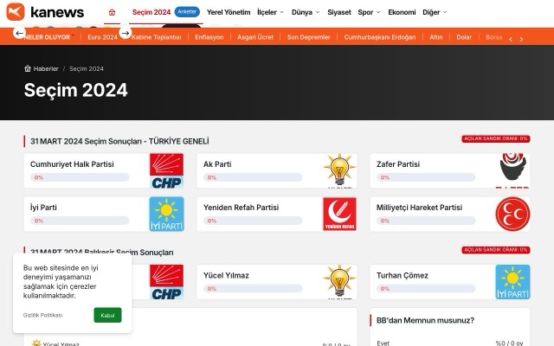
Task: Click the Milliyetçi Hareket Partisi crescent logo
Action: coord(512,214)
